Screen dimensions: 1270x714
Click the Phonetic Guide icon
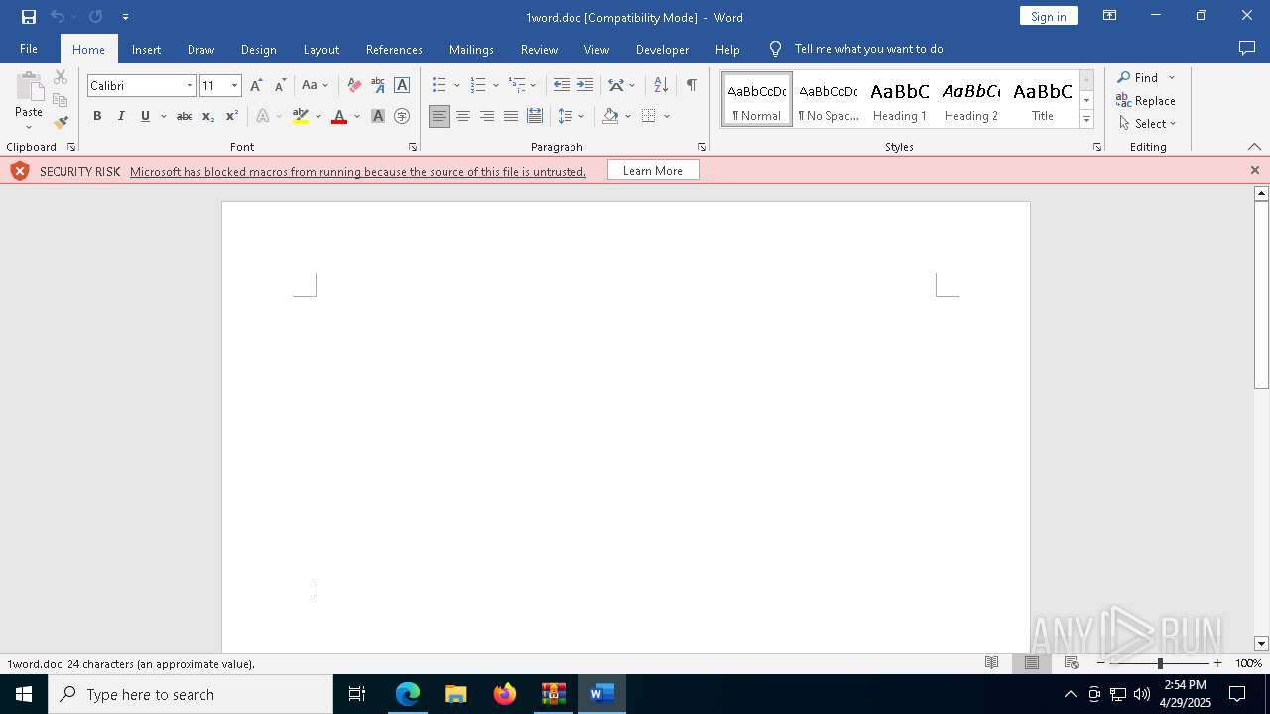click(x=378, y=86)
